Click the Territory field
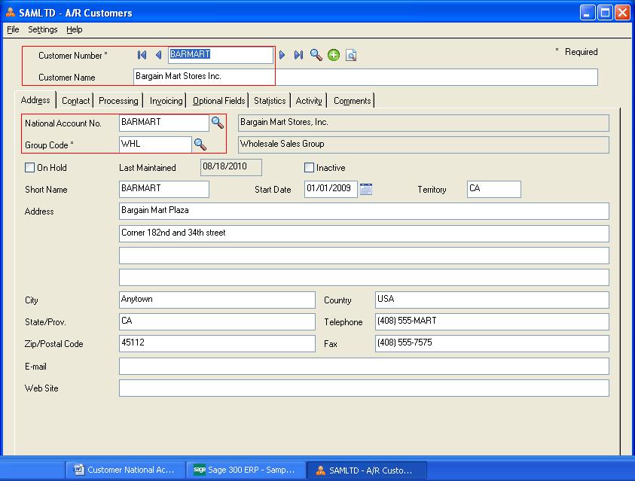 (493, 189)
